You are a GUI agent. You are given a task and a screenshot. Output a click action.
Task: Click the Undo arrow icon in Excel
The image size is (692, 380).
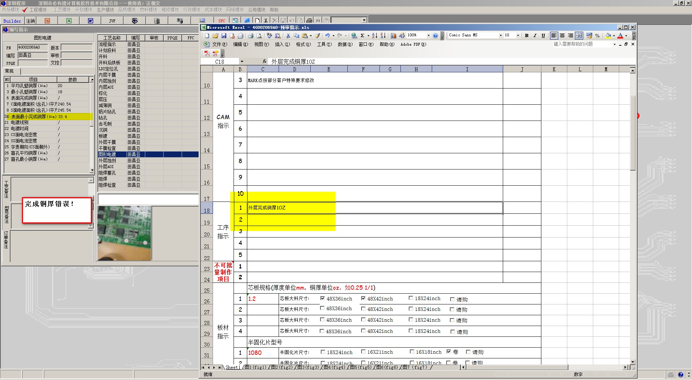pyautogui.click(x=327, y=36)
